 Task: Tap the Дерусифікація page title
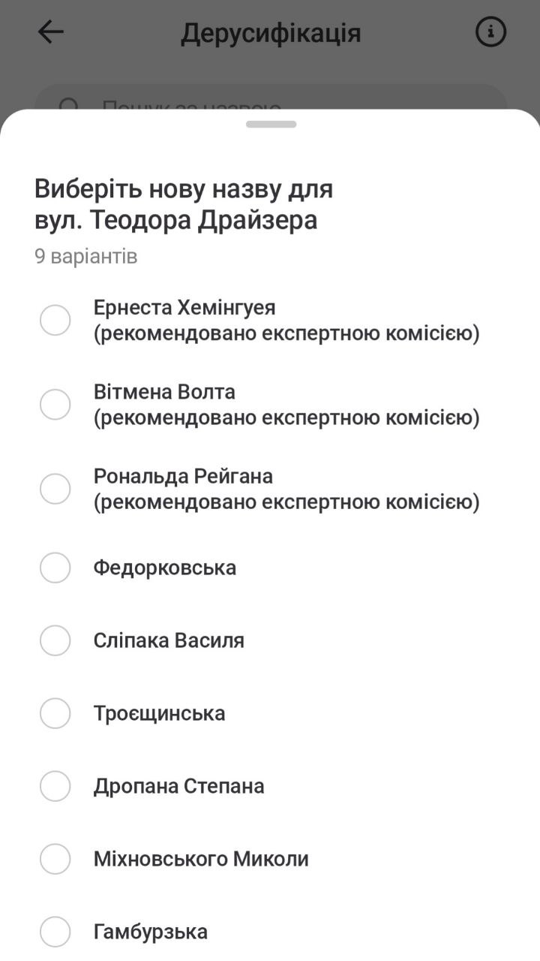(271, 33)
